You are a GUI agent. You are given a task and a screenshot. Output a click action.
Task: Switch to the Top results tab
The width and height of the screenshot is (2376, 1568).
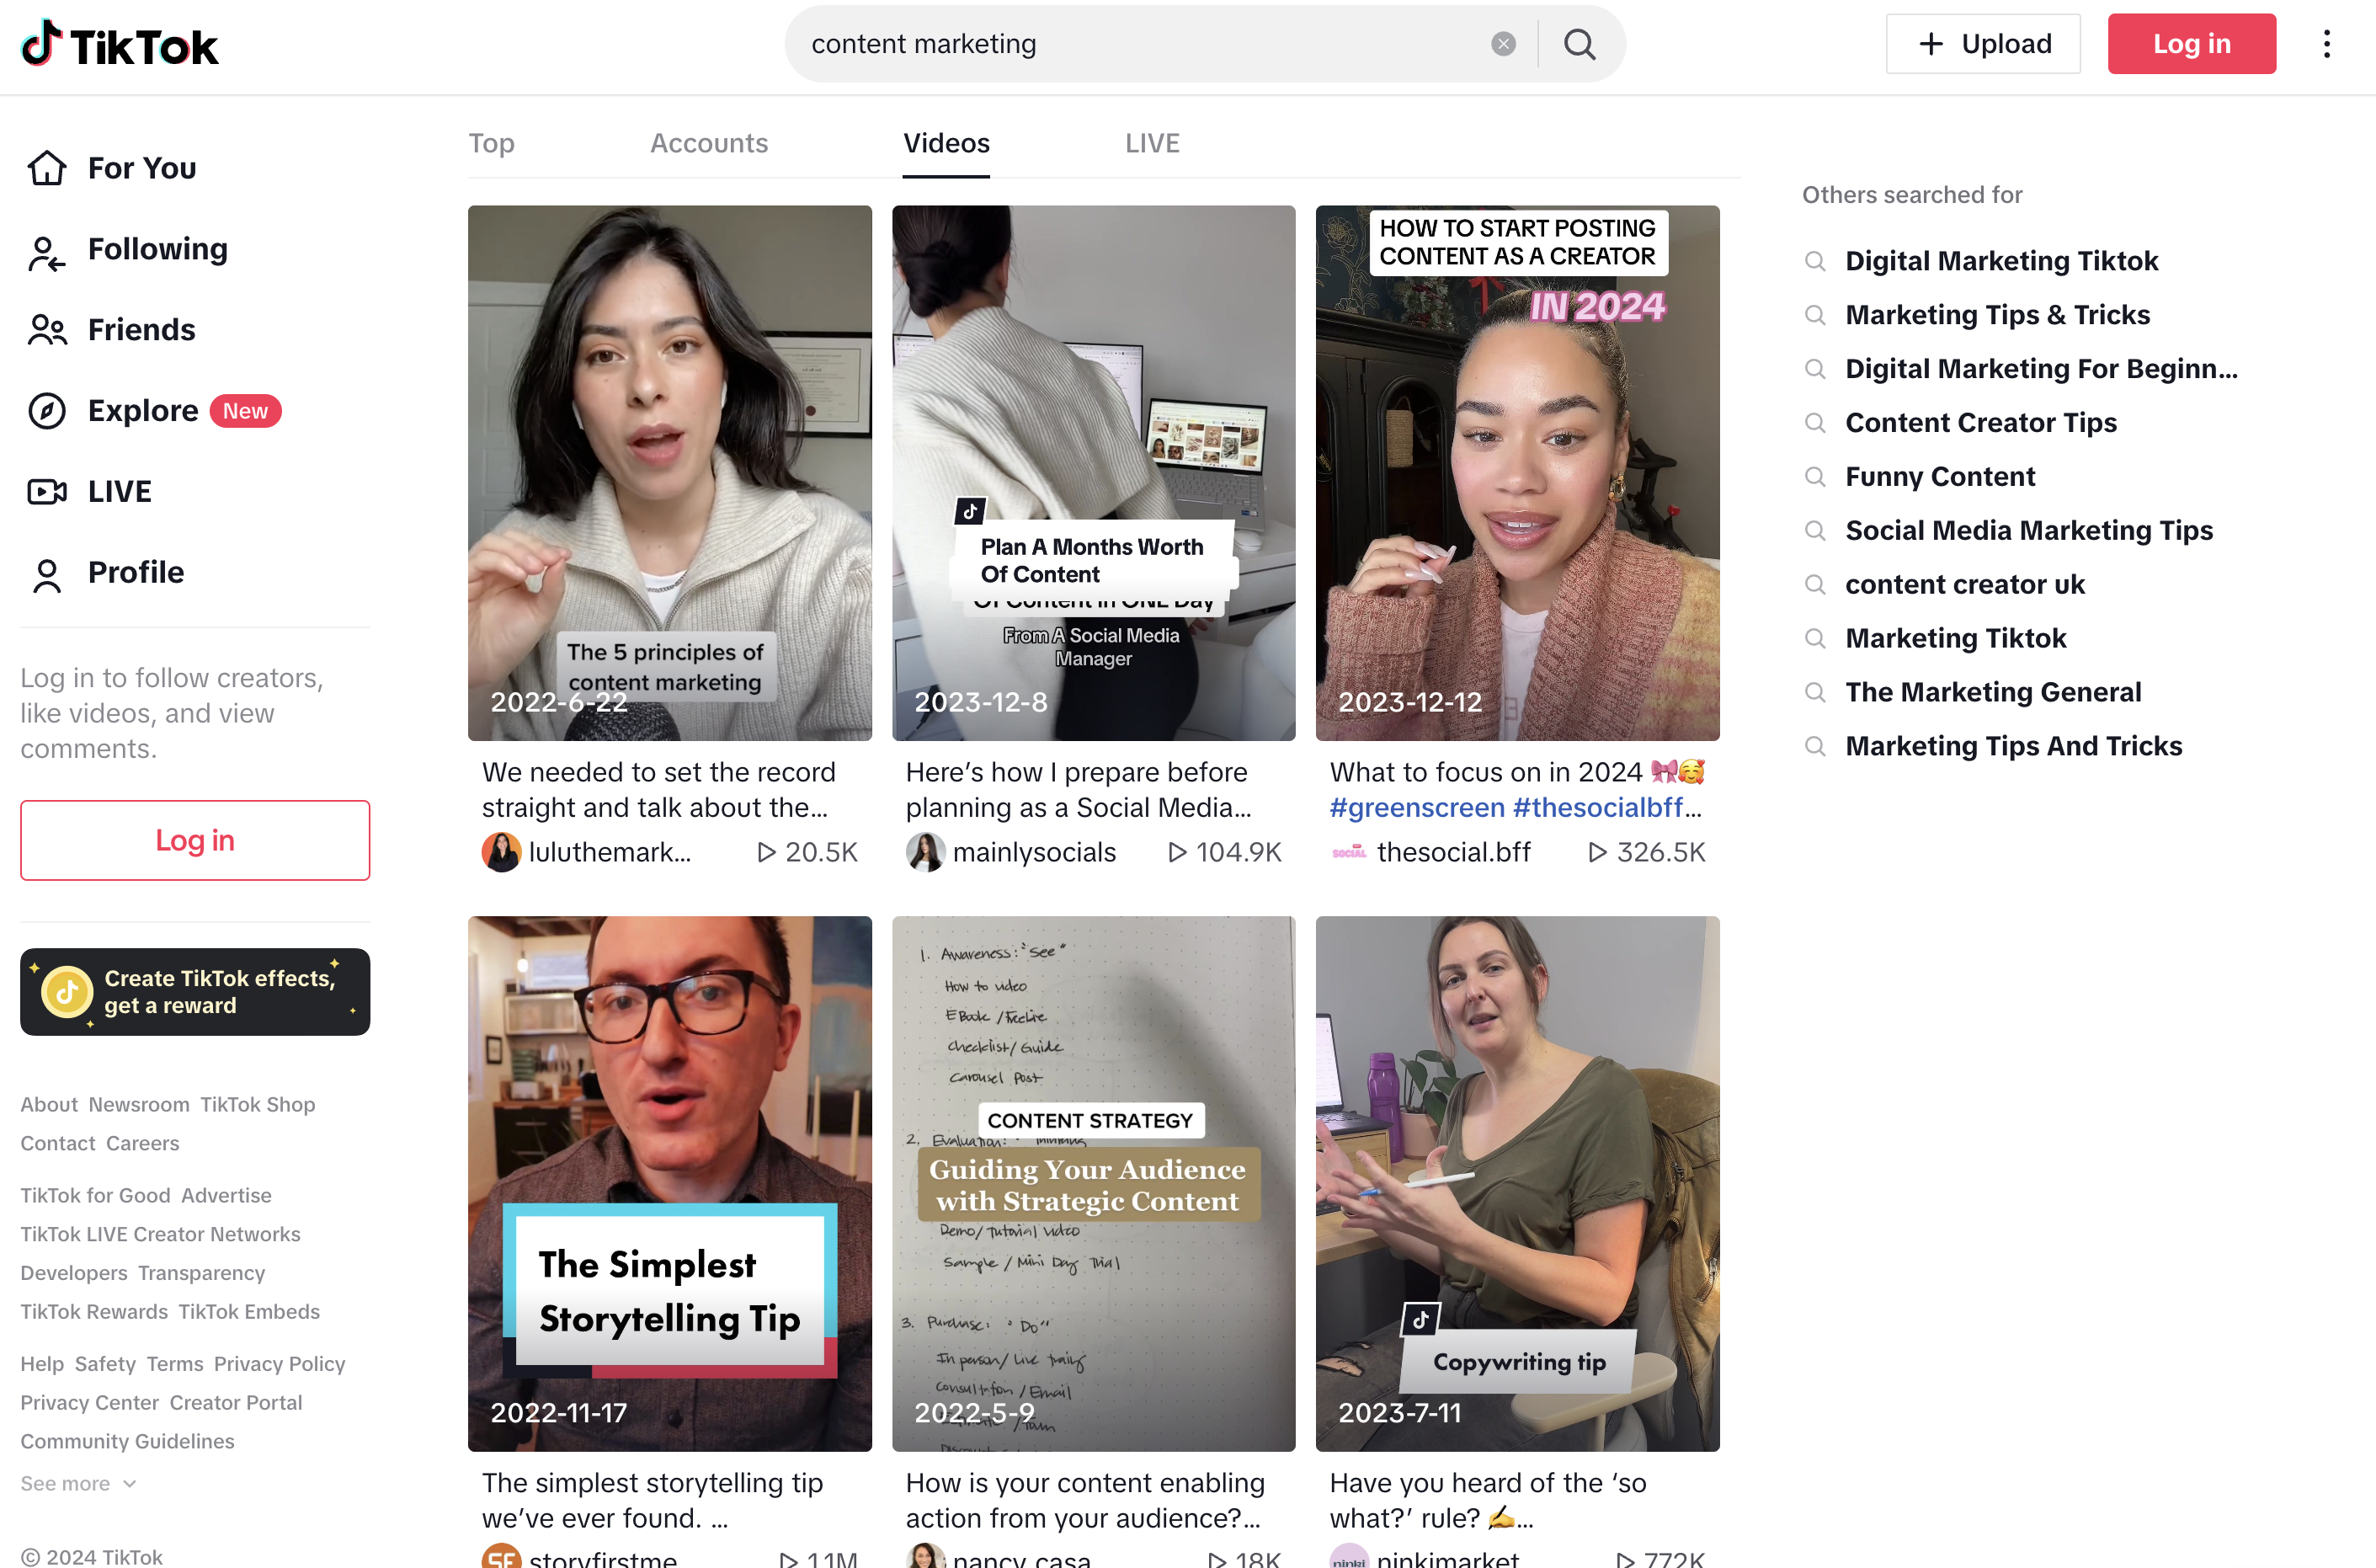[491, 143]
